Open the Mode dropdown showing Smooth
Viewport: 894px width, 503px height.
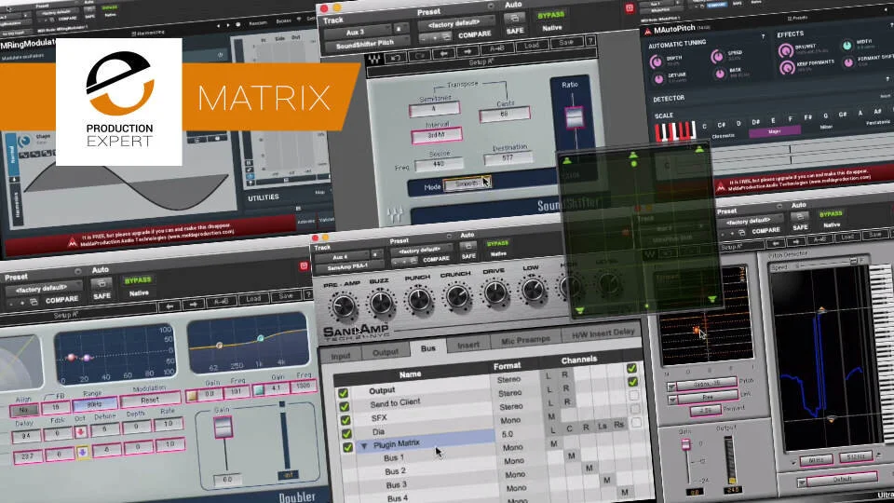pyautogui.click(x=467, y=184)
